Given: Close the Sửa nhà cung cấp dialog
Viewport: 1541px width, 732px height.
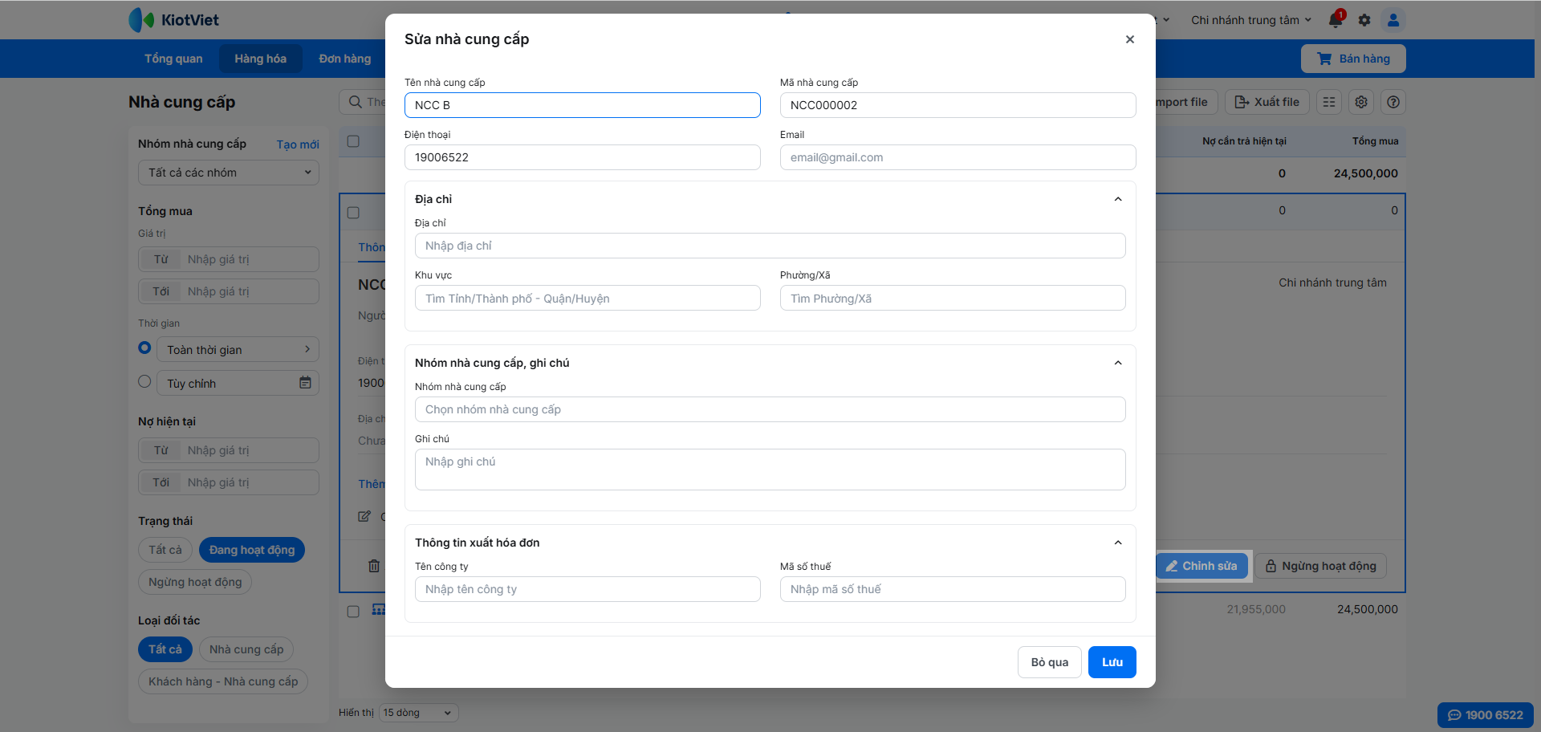Looking at the screenshot, I should [x=1130, y=39].
